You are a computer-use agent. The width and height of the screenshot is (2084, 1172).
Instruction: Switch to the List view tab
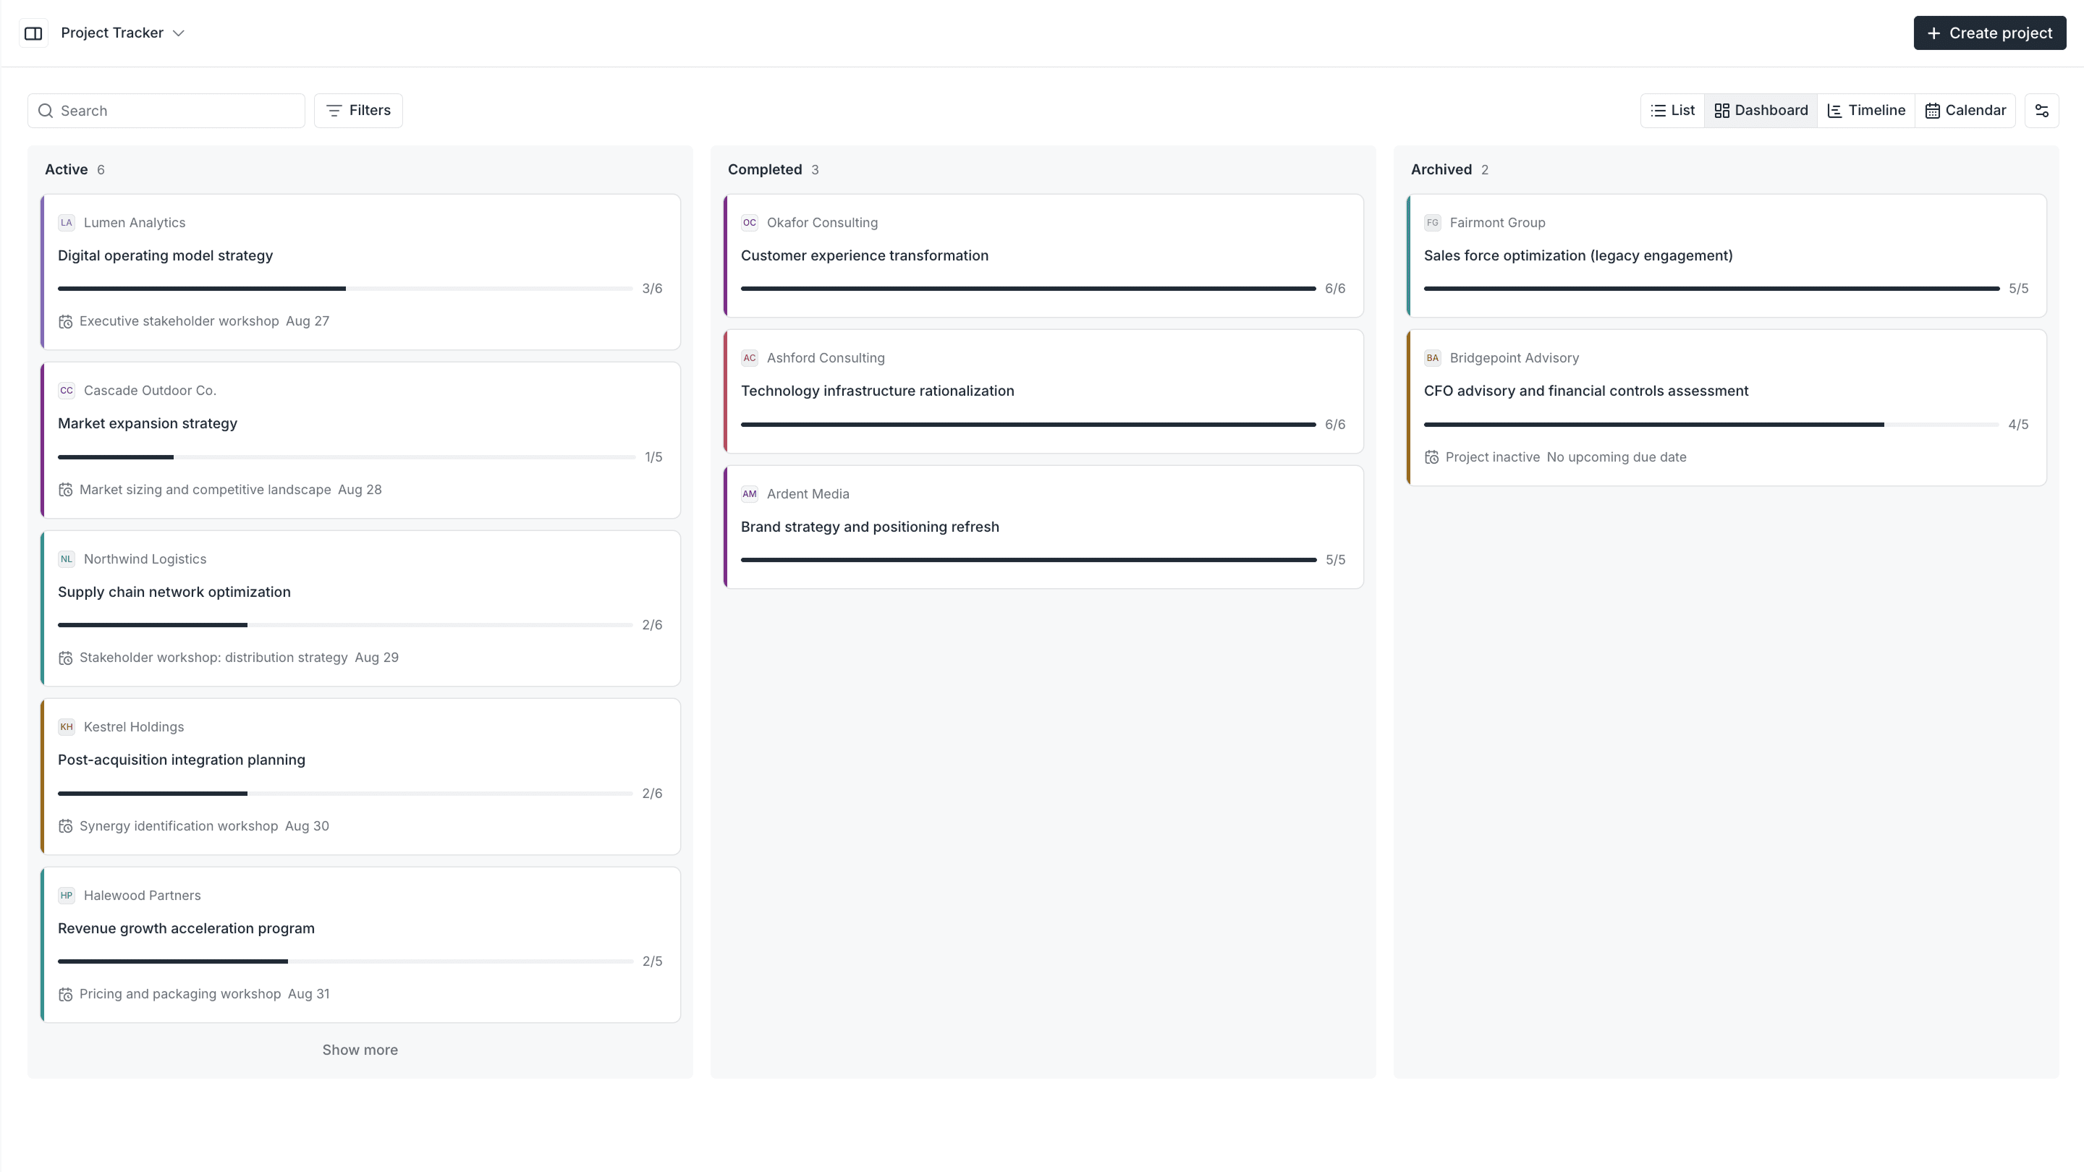pyautogui.click(x=1672, y=111)
